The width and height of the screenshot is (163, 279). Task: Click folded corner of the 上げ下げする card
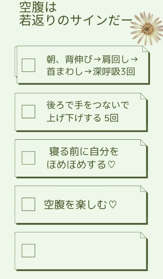coord(143,96)
